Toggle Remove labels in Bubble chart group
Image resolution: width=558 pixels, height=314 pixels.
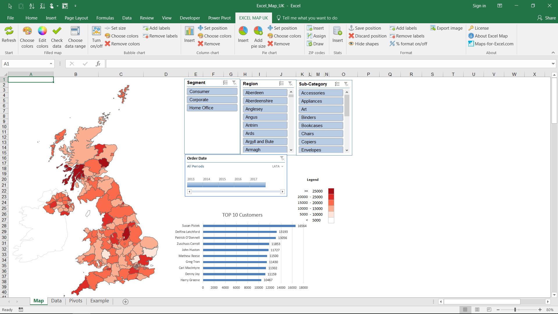pos(158,36)
